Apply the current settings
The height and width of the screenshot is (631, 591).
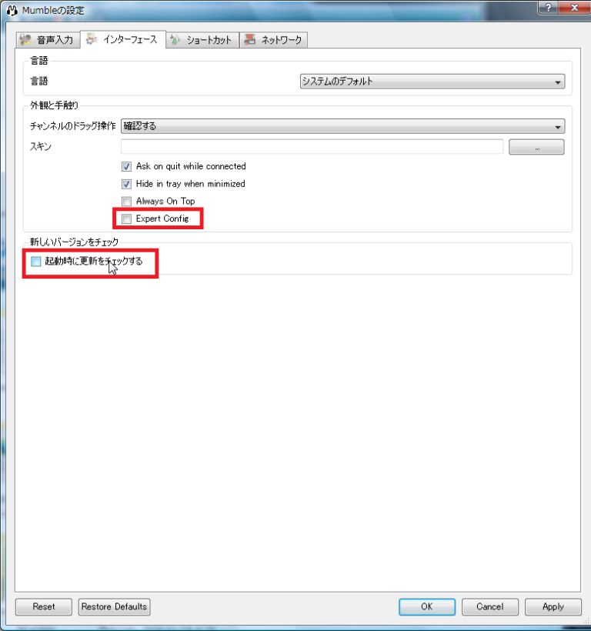pos(553,607)
